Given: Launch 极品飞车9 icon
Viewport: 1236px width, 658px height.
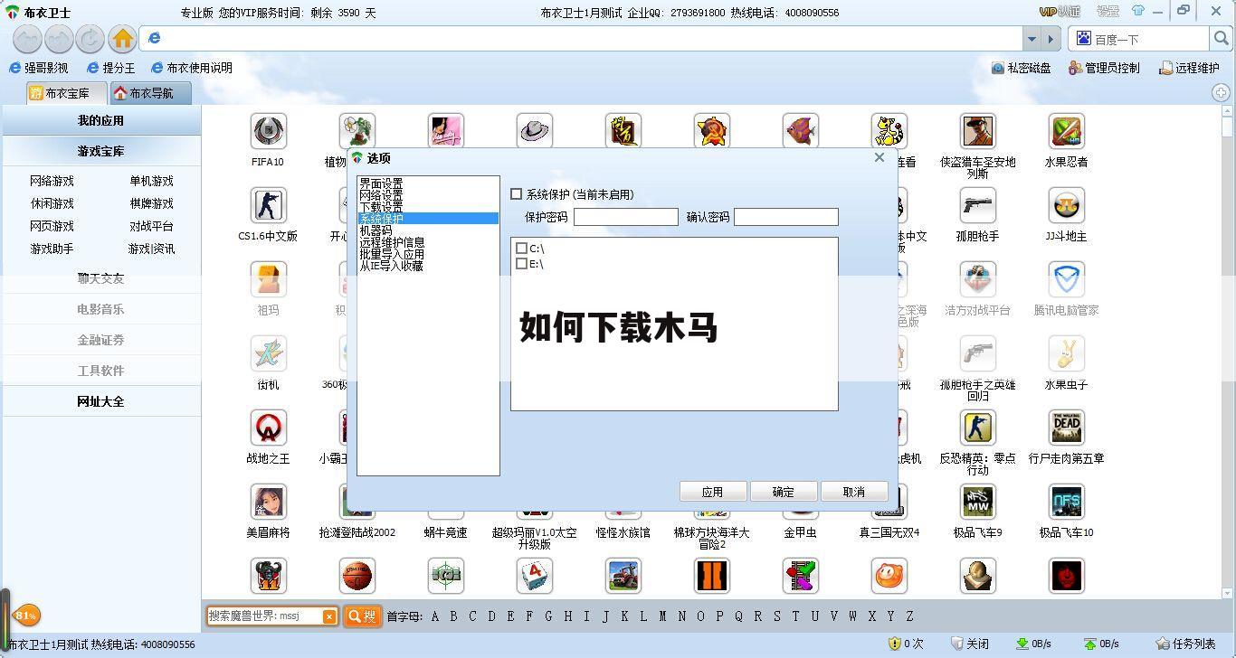Looking at the screenshot, I should click(977, 503).
